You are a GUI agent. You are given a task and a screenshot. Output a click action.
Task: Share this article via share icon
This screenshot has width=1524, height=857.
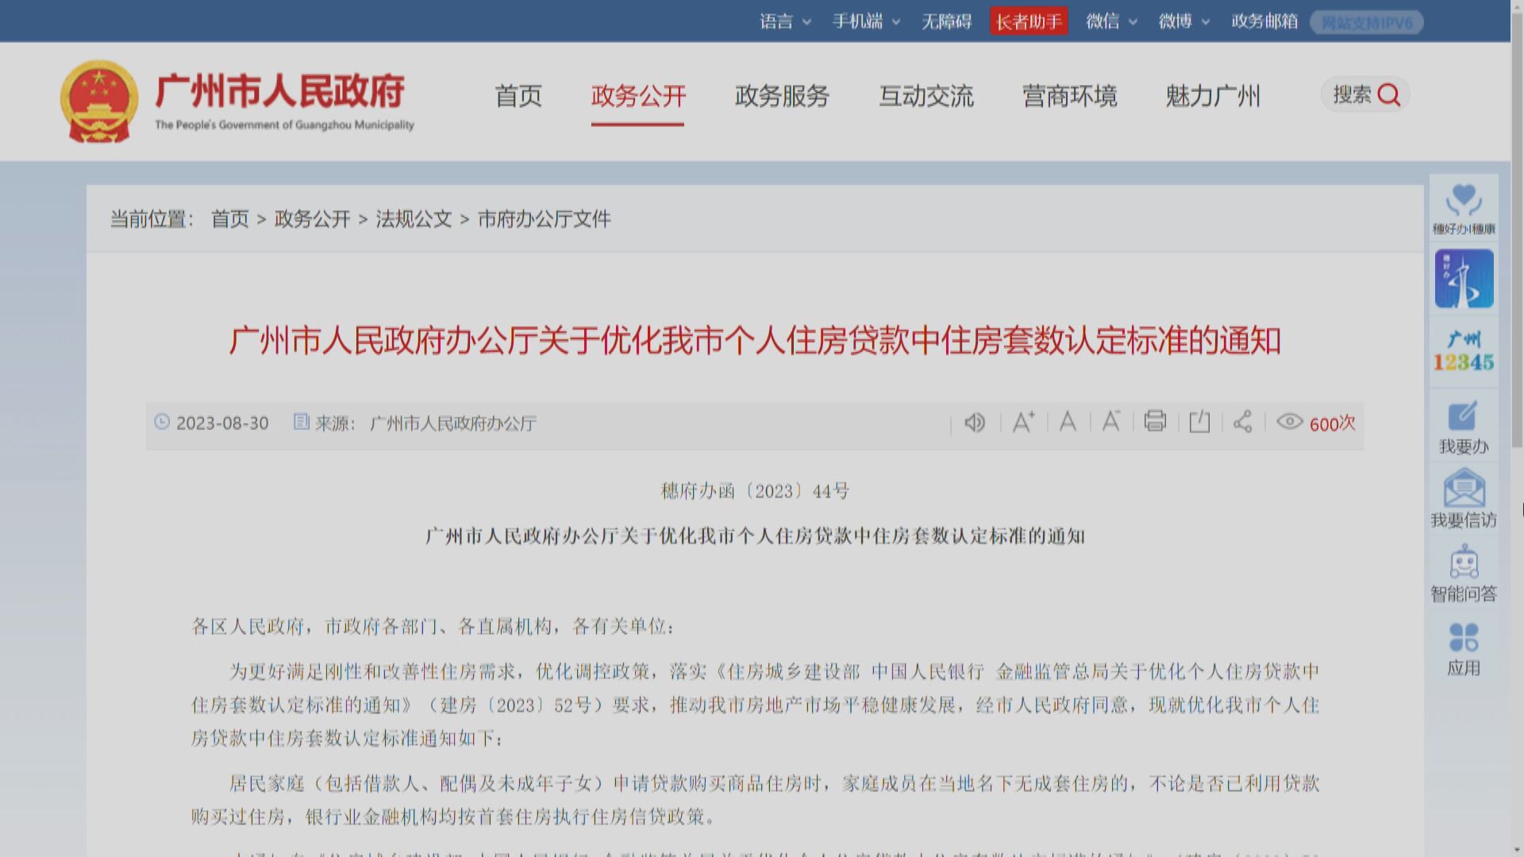pos(1241,422)
